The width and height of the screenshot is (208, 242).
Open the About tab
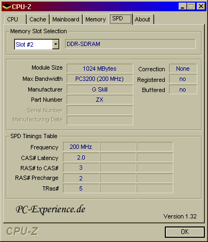pyautogui.click(x=143, y=19)
